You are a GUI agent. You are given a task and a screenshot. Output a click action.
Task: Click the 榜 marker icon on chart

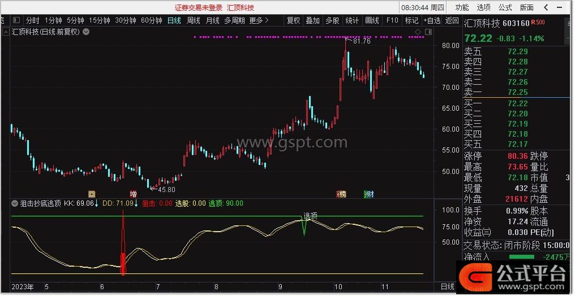(x=341, y=194)
